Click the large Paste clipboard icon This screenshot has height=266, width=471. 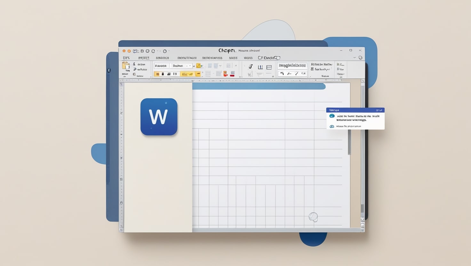(125, 66)
